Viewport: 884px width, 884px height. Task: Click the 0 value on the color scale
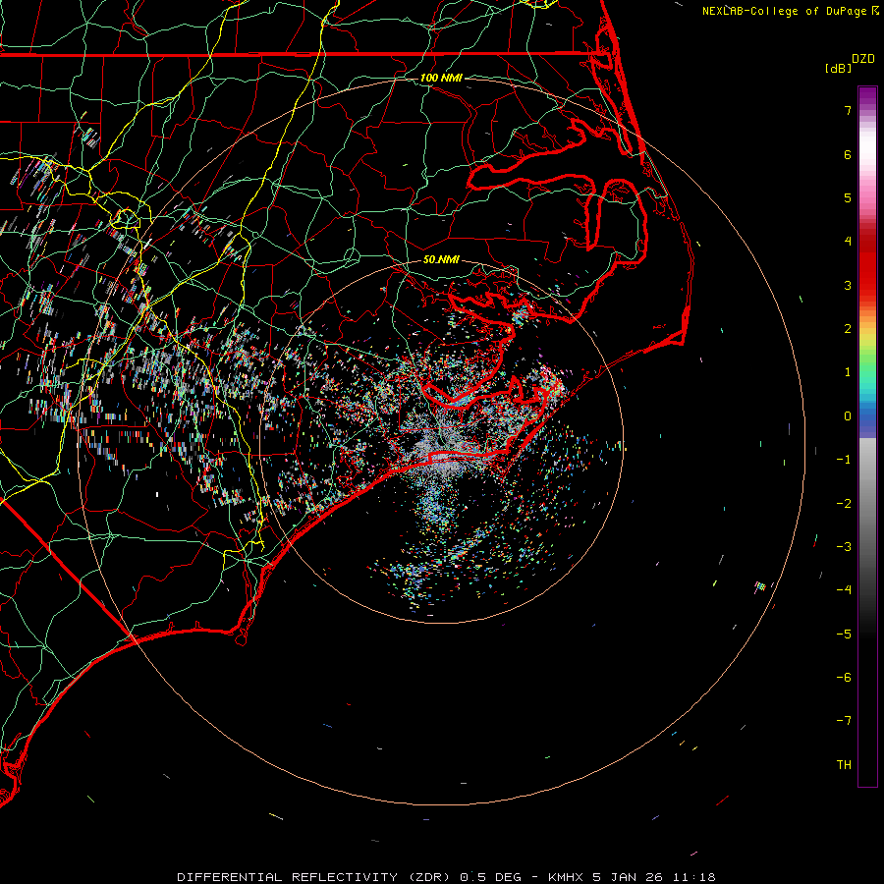tap(847, 416)
